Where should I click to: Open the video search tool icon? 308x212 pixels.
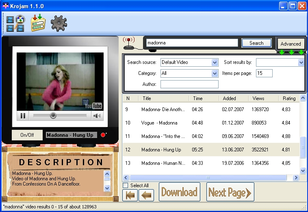(x=15, y=23)
